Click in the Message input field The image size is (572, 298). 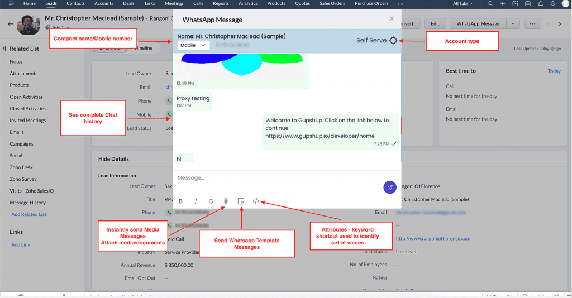coord(277,178)
